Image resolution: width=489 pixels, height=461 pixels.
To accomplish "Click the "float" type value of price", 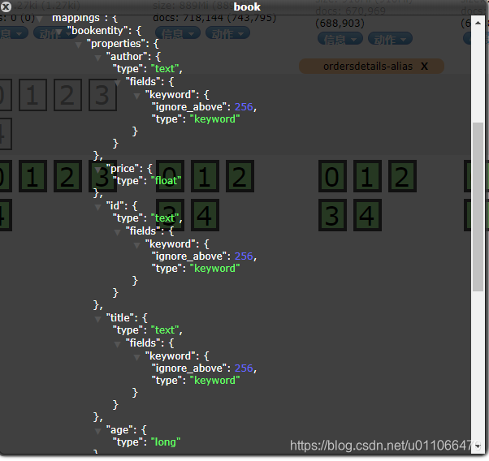I will [x=166, y=181].
